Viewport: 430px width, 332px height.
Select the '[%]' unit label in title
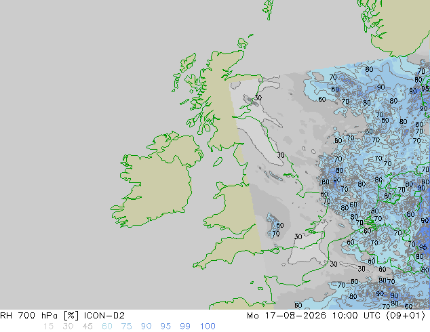coord(71,316)
